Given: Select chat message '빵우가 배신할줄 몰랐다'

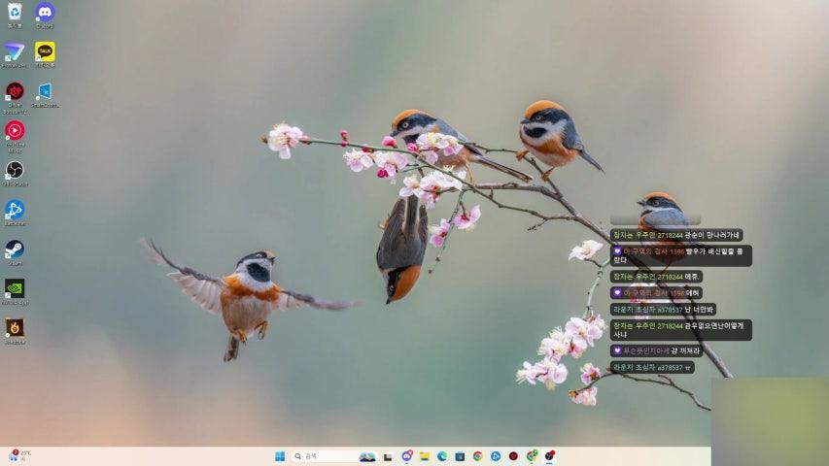Looking at the screenshot, I should (681, 255).
